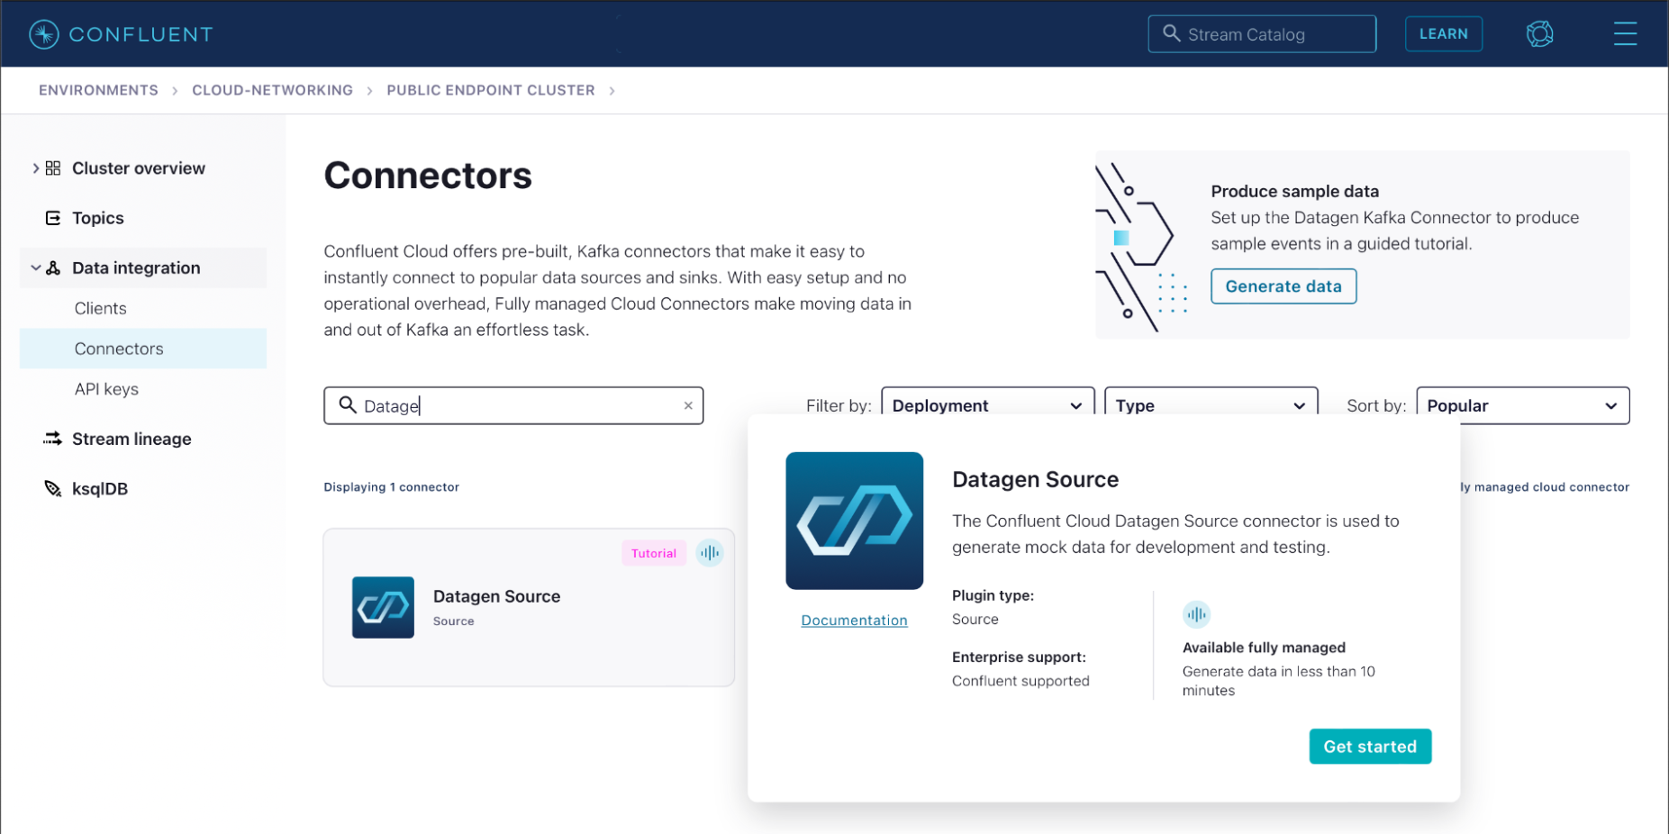Select the Datagen Source card title
1669x834 pixels.
(496, 596)
